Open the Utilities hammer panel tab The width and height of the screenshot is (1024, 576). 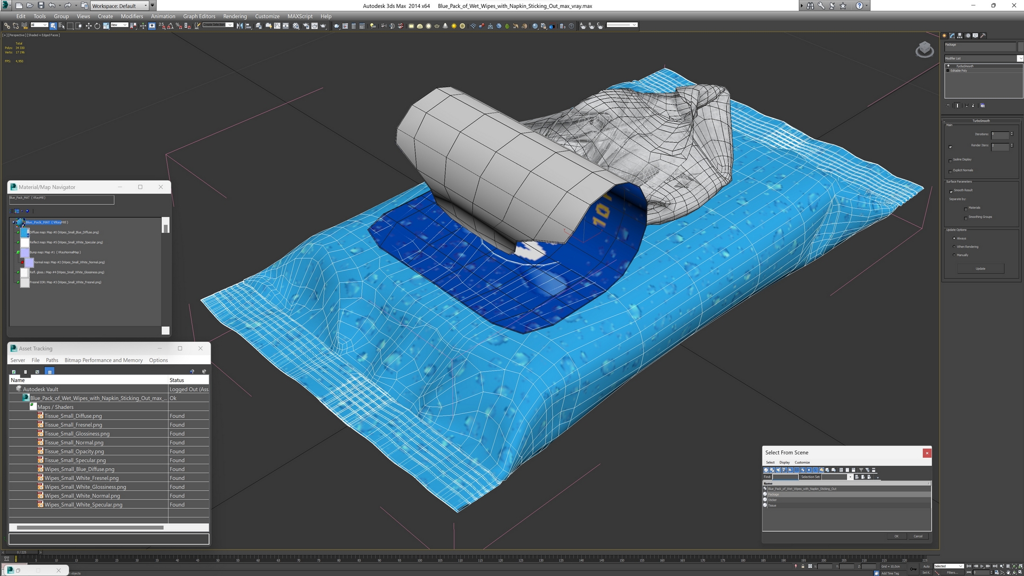[983, 36]
